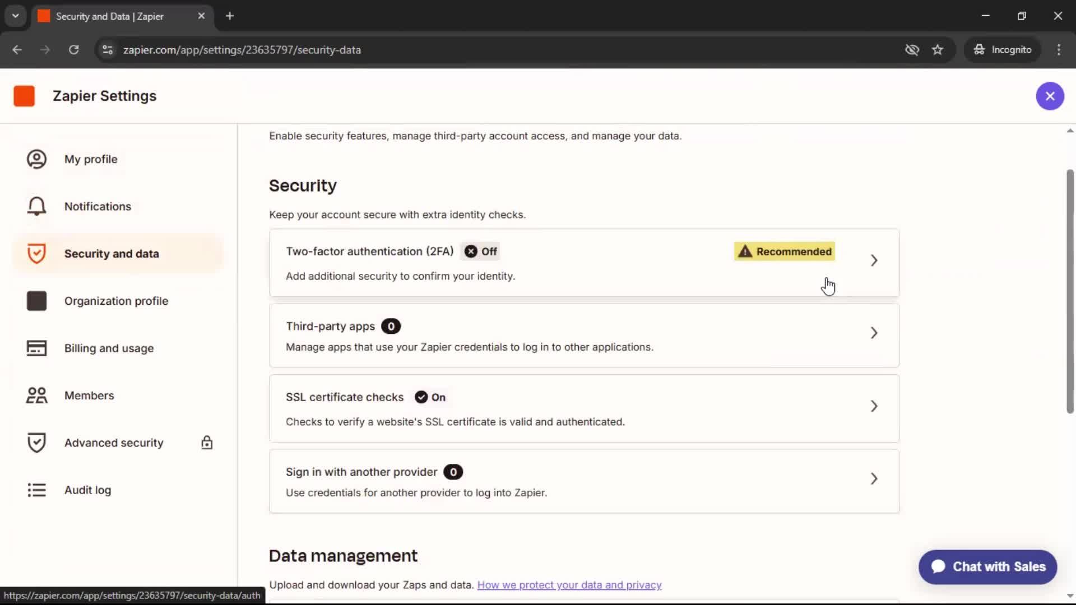Reload the page with refresh icon

coord(73,50)
